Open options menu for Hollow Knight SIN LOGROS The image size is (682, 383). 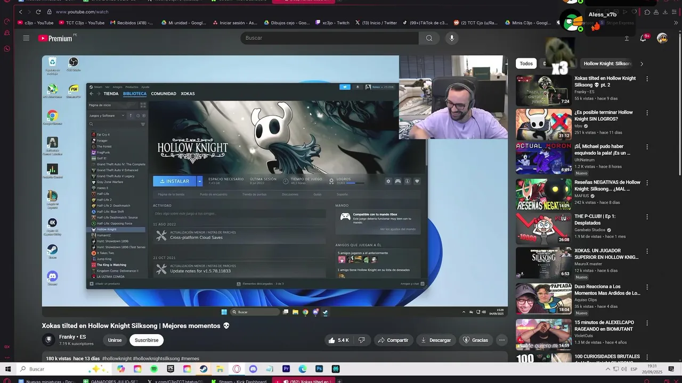click(x=647, y=113)
